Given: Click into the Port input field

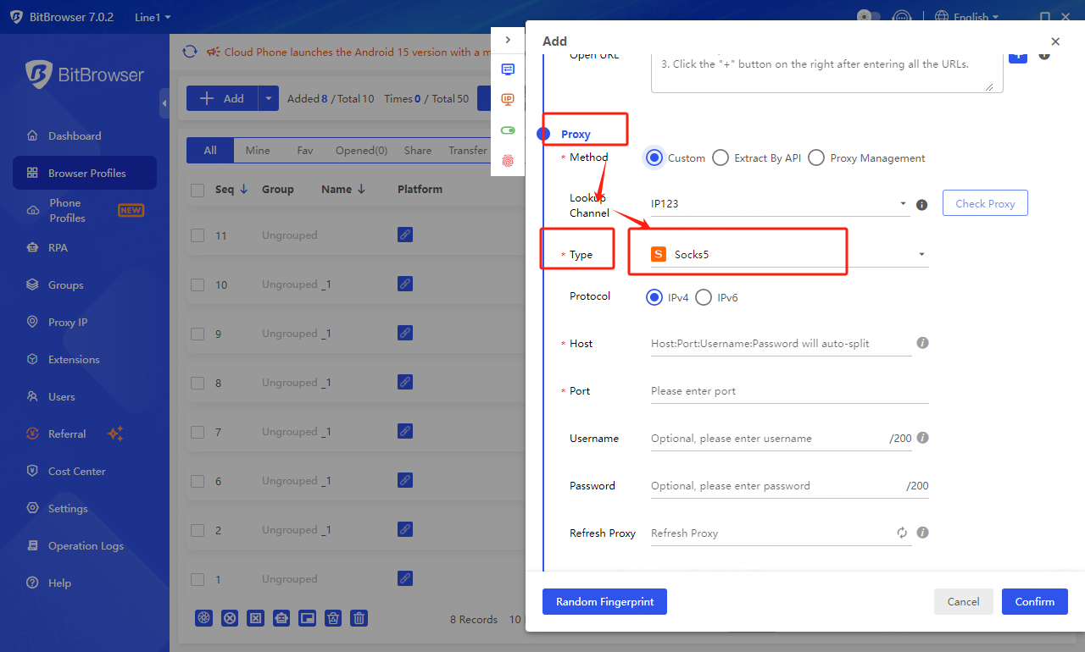Looking at the screenshot, I should (x=788, y=391).
